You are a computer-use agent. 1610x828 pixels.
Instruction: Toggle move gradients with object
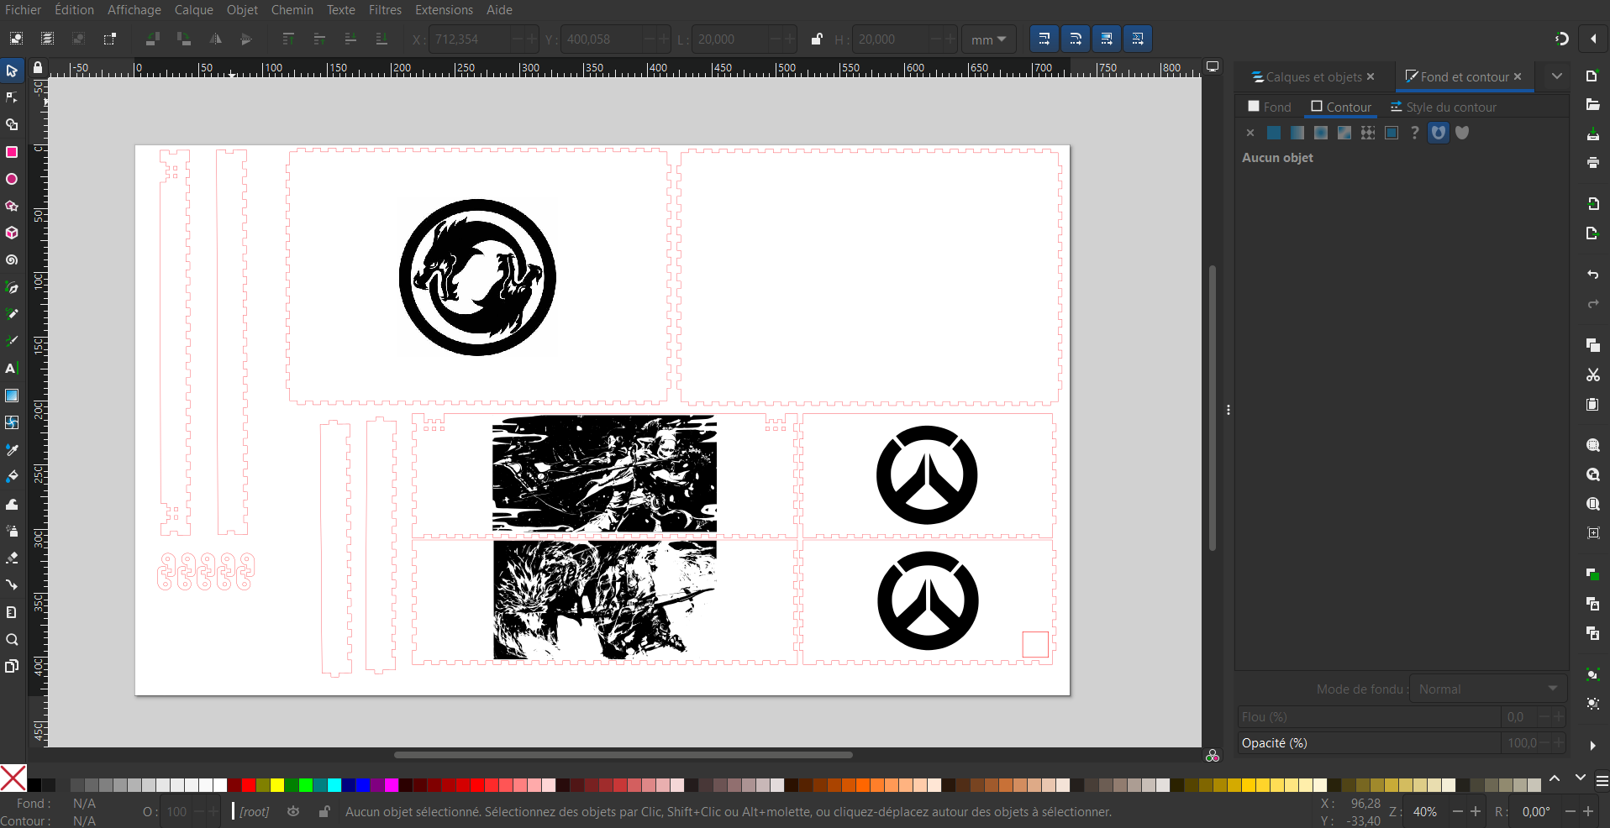pos(1106,39)
